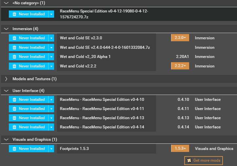Open action dropdown for Wet and Cold v2_20 Alpha 1

click(51, 57)
